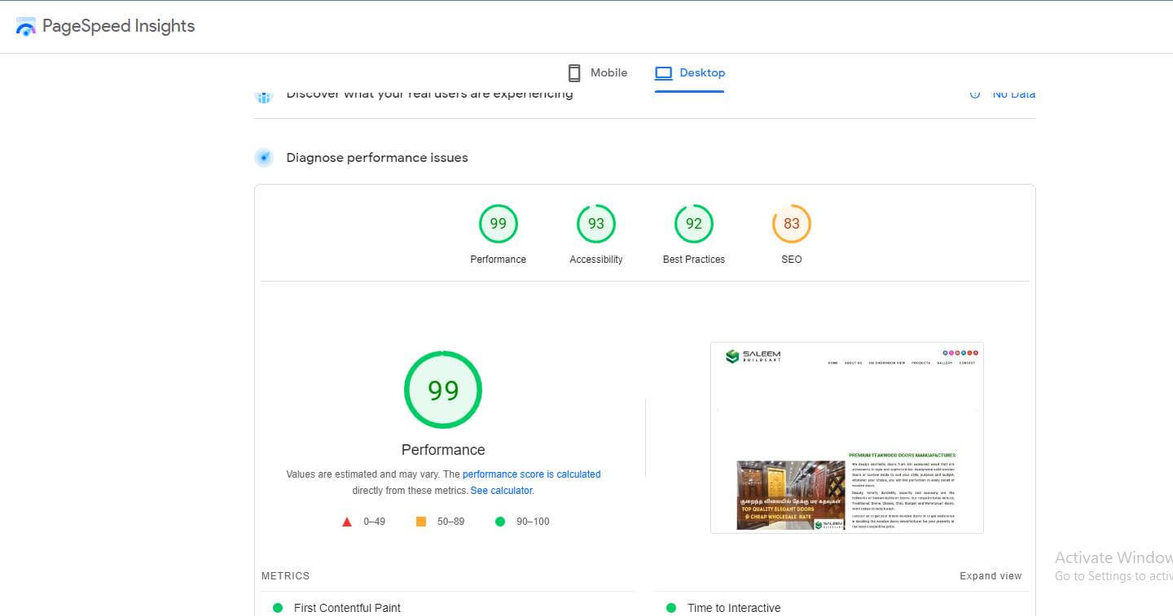Click the website screenshot thumbnail

(847, 438)
